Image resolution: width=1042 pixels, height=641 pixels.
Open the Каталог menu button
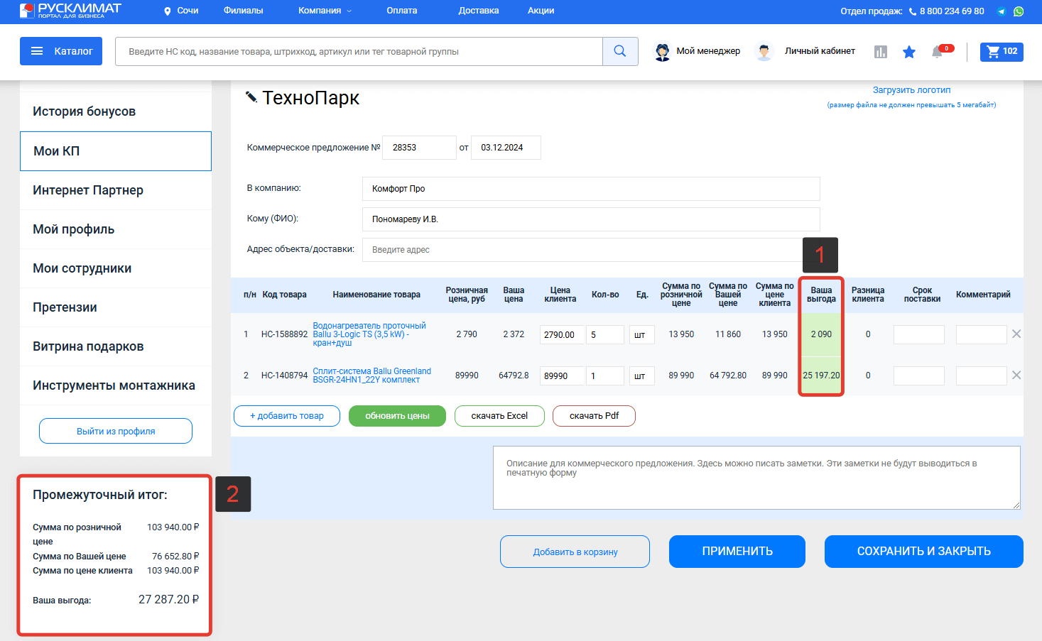(61, 51)
